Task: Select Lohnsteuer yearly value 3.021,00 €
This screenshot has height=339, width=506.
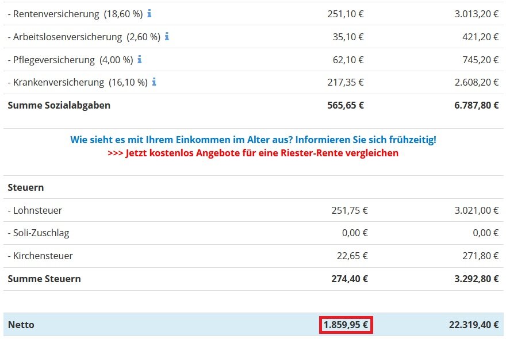Action: click(x=476, y=210)
